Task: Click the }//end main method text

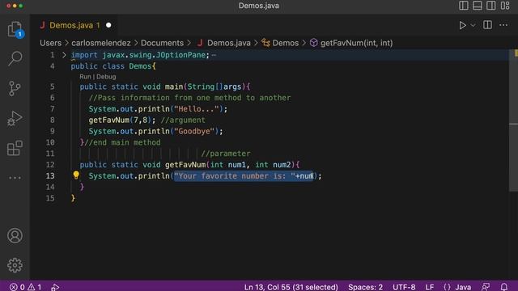Action: (x=121, y=142)
